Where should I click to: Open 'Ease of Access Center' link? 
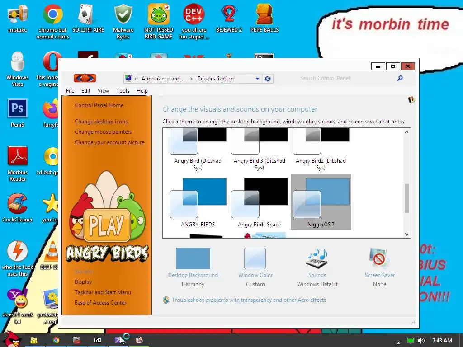click(x=100, y=302)
